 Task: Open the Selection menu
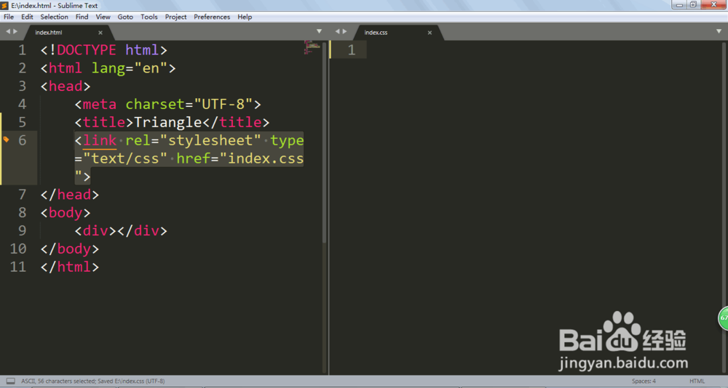point(55,17)
